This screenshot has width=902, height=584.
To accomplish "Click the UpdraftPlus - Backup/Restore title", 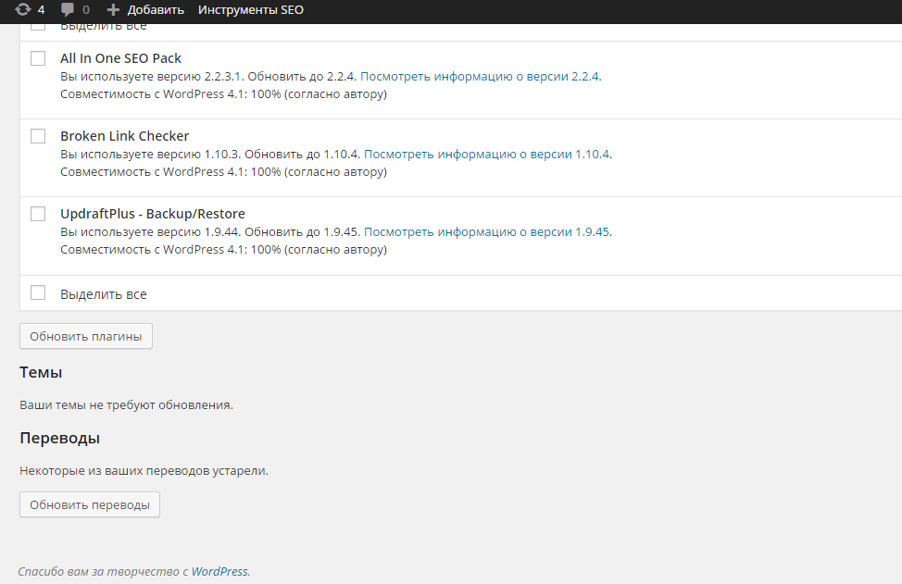I will tap(153, 214).
